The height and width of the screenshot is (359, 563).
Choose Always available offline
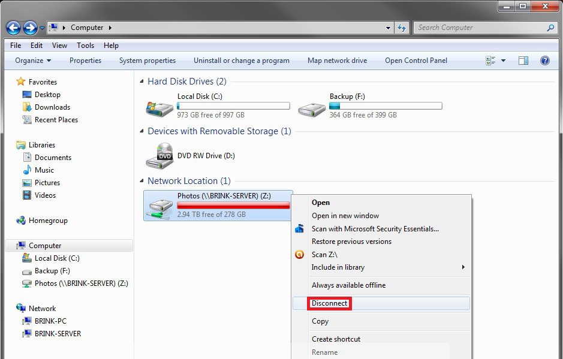click(381, 285)
